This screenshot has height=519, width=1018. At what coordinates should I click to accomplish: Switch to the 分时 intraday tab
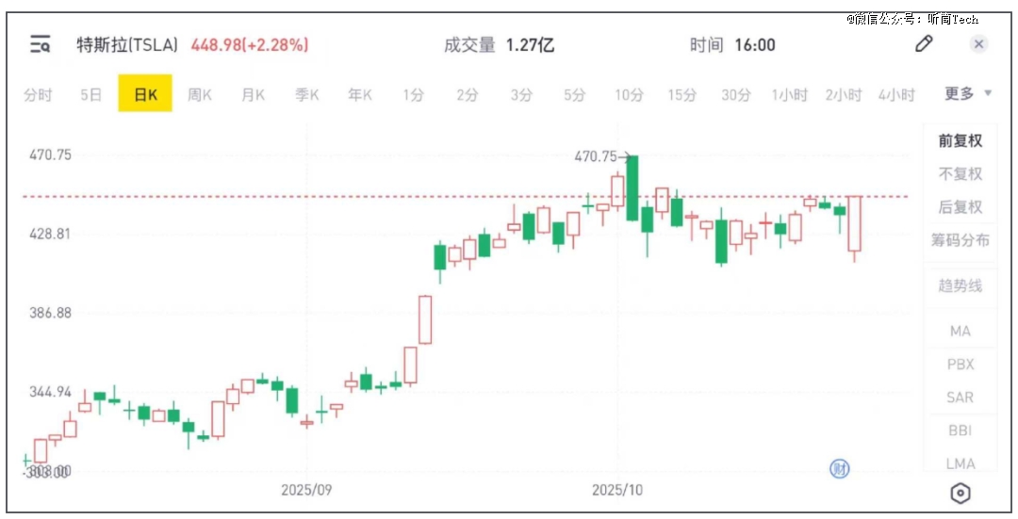(x=38, y=94)
